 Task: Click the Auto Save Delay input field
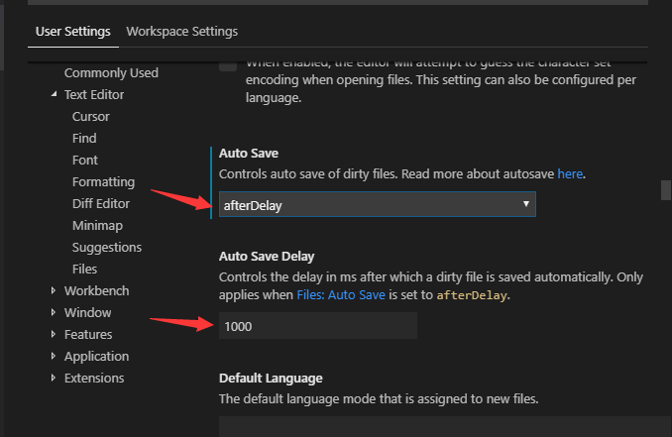click(x=317, y=325)
